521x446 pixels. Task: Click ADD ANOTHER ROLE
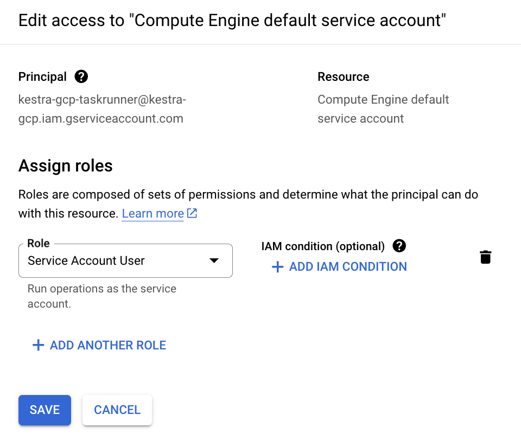tap(107, 345)
